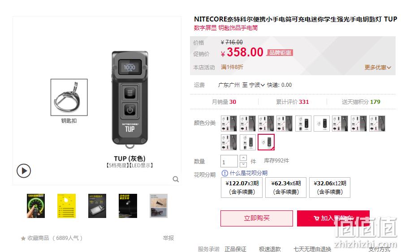The image size is (401, 252).
Task: Click the 立即购买 buy now button
Action: (257, 218)
